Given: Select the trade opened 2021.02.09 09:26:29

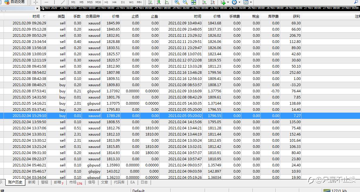Looking at the screenshot, I should 180,23.
